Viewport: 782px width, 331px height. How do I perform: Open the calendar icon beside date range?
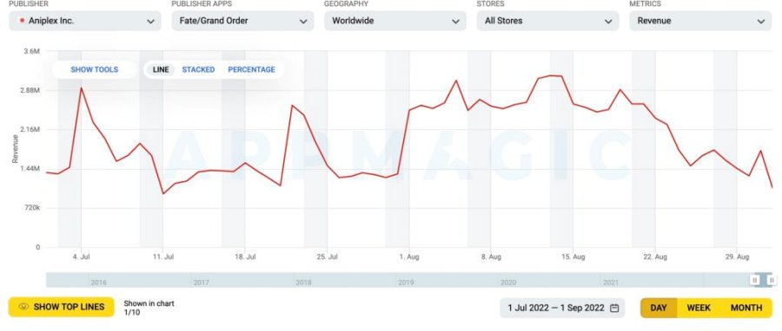614,308
